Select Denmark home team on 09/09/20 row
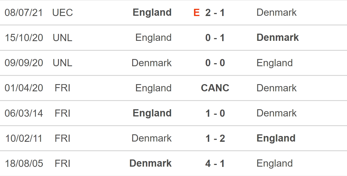This screenshot has width=347, height=176. [x=152, y=63]
